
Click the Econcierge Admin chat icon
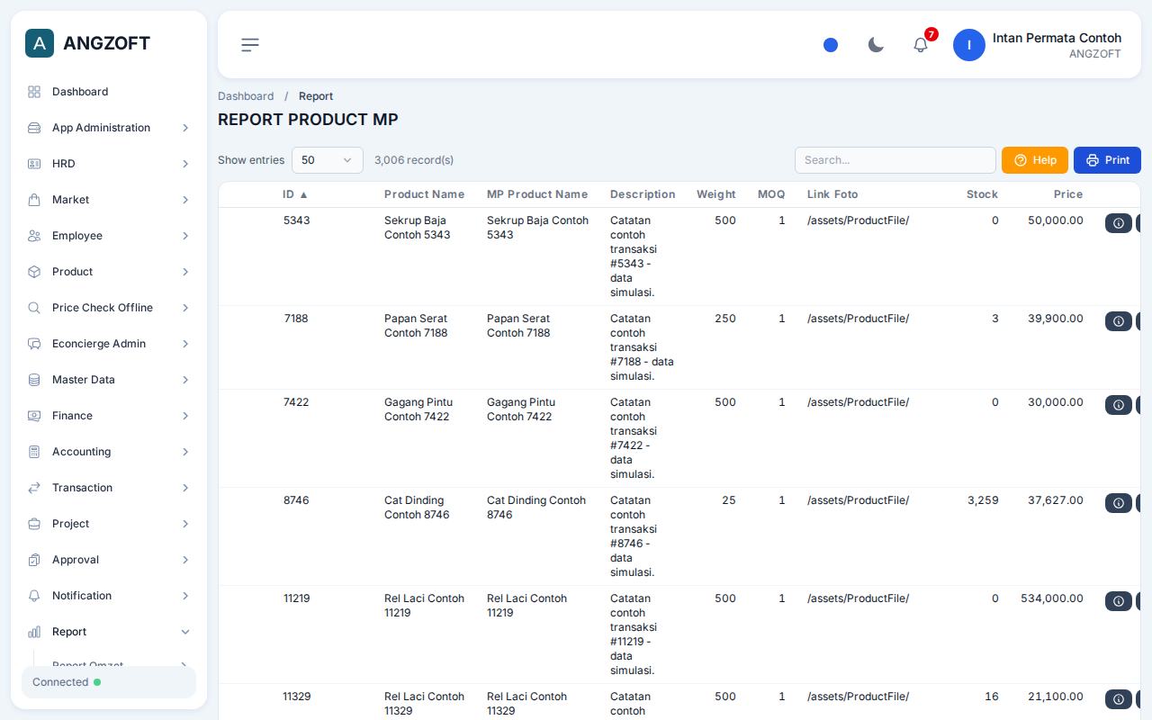point(34,344)
